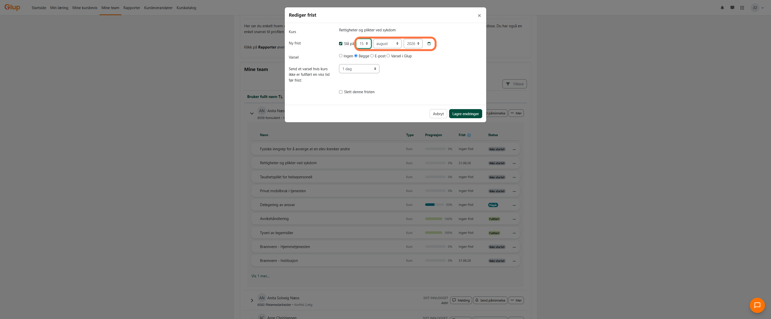
Task: Select the Begge notification radio button
Action: 355,56
